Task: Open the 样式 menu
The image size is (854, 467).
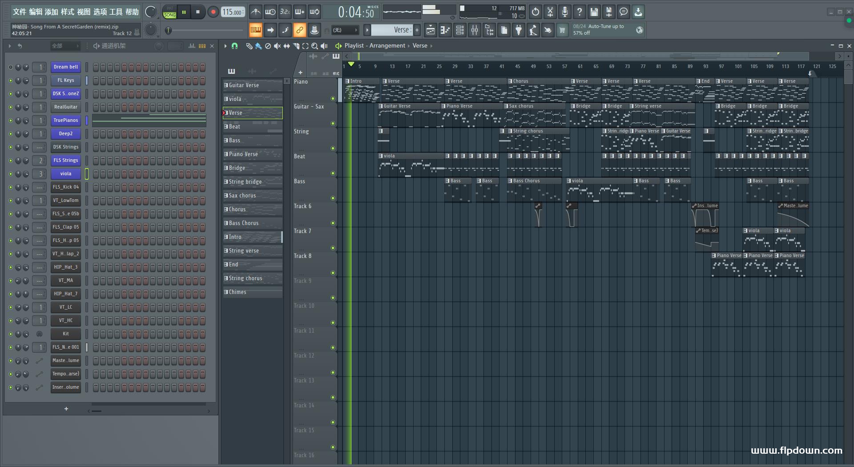Action: [68, 12]
